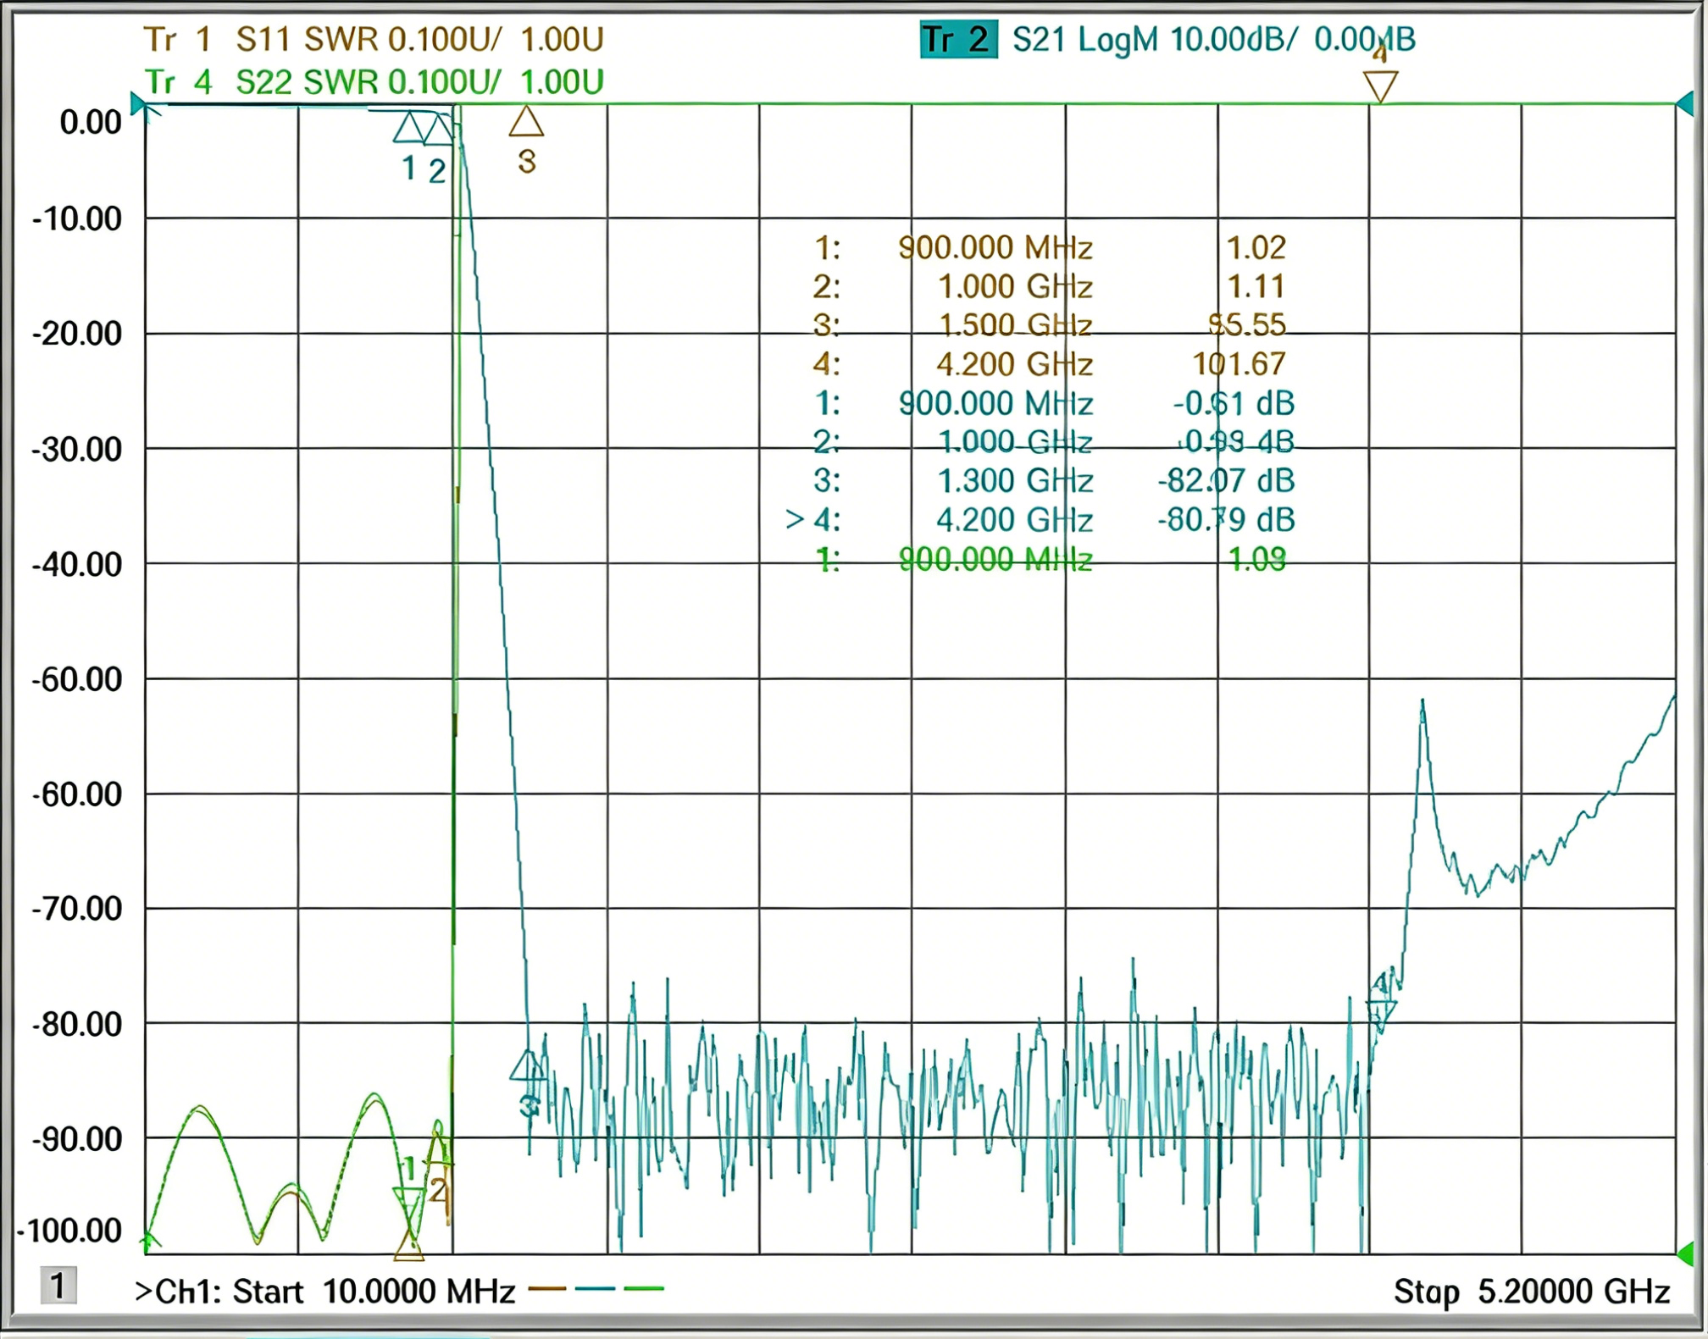Click the teal reference level arrow at 0.00
Screen dimensions: 1708x1339
138,104
